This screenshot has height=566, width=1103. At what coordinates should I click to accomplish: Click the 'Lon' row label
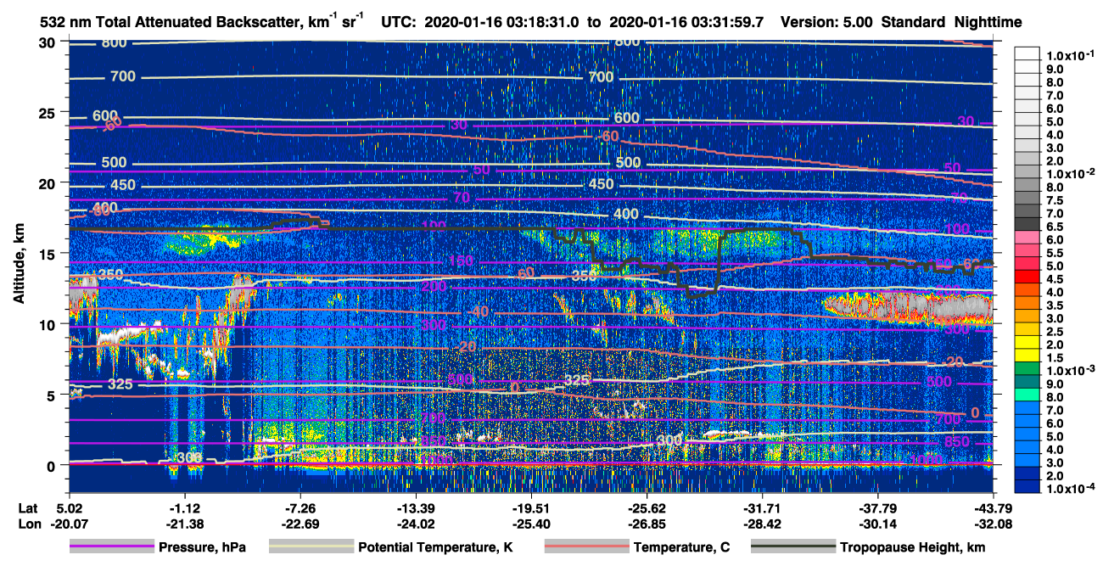[28, 524]
